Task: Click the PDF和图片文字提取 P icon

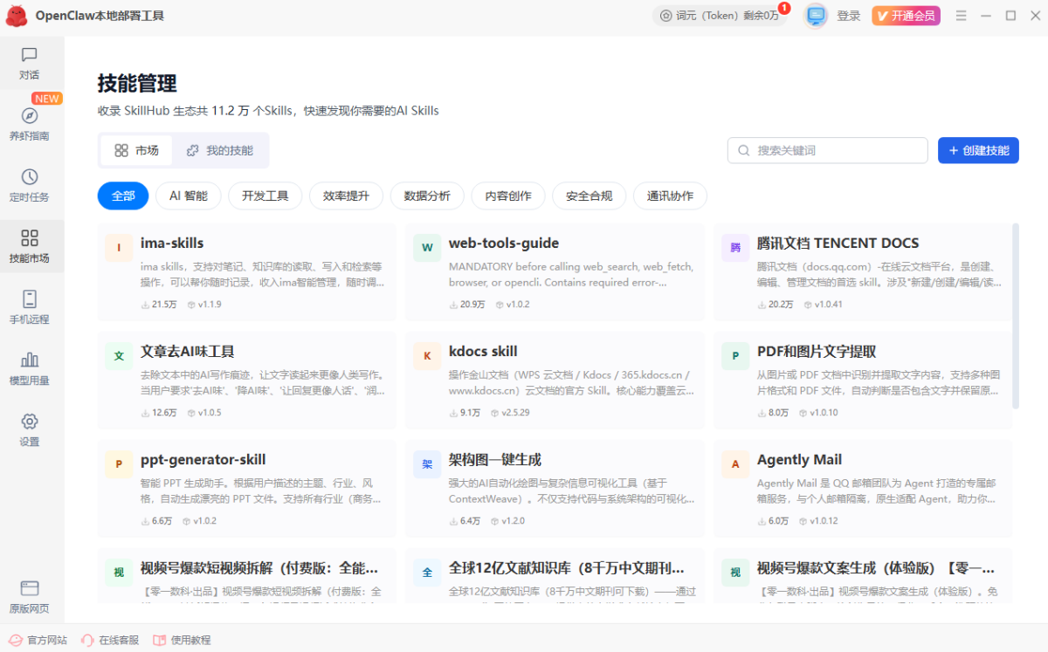Action: [x=735, y=355]
